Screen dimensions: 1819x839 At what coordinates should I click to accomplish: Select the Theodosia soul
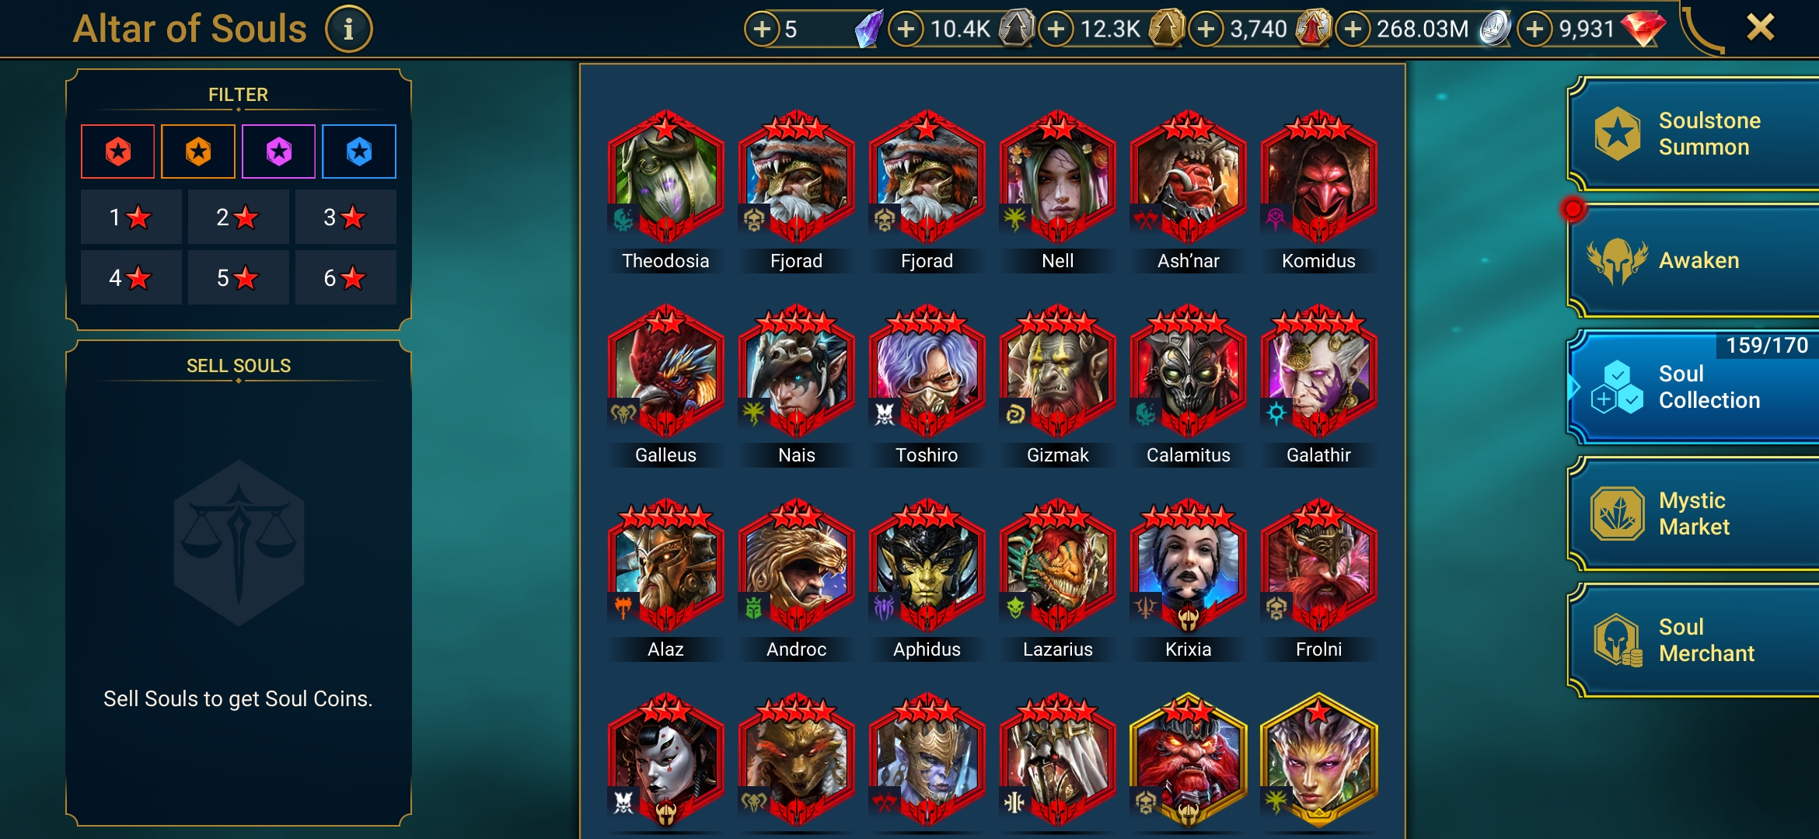(665, 179)
